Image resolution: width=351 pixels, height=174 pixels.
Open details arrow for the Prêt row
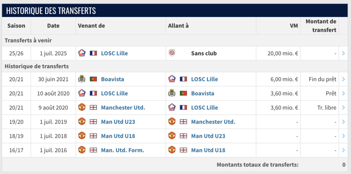click(344, 94)
